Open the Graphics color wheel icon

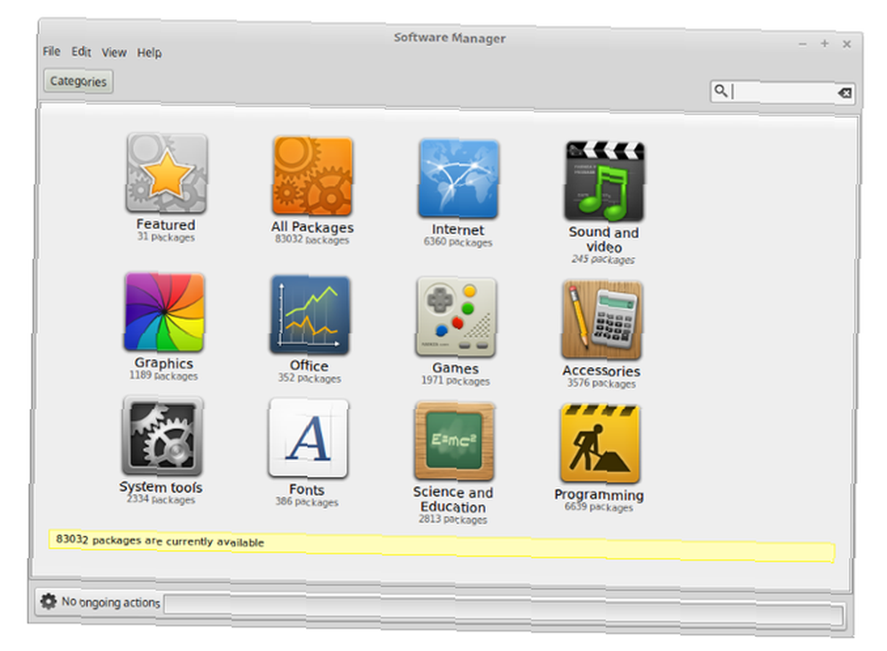(x=164, y=312)
